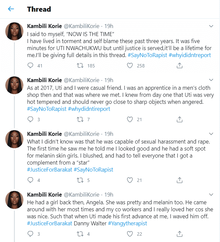
Task: Open the #whyididntreport hashtag in first tweet
Action: click(x=190, y=55)
